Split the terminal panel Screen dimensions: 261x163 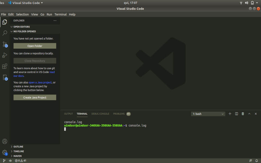pyautogui.click(x=236, y=114)
